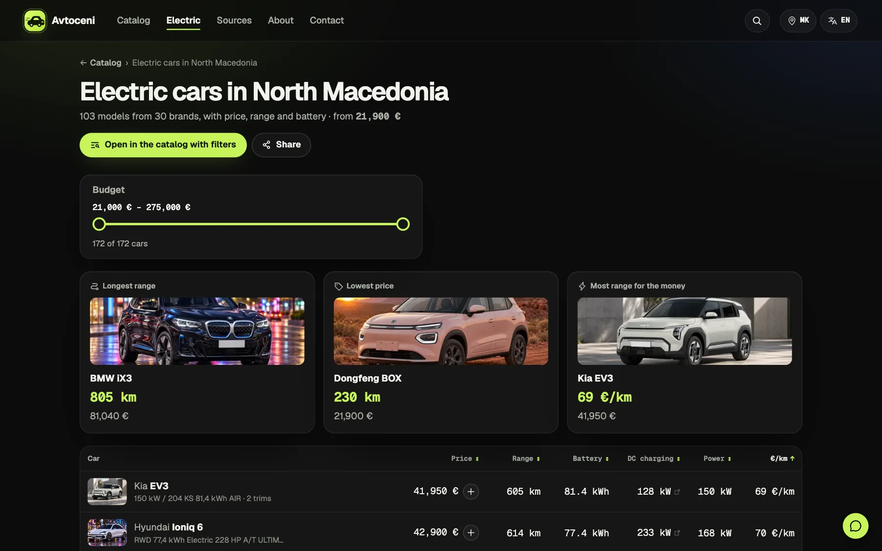
Task: Click the Hyundai Ioniq 6 row thumbnail
Action: (107, 532)
